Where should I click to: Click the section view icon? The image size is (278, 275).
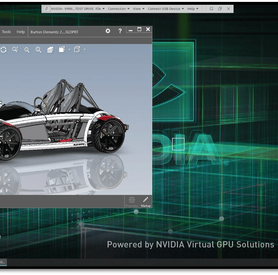click(x=62, y=49)
